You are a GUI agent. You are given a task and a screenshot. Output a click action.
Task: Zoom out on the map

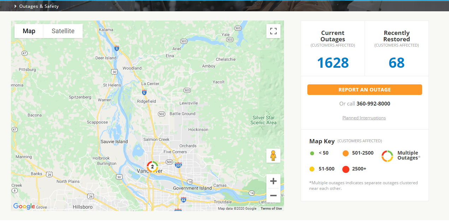pyautogui.click(x=273, y=195)
